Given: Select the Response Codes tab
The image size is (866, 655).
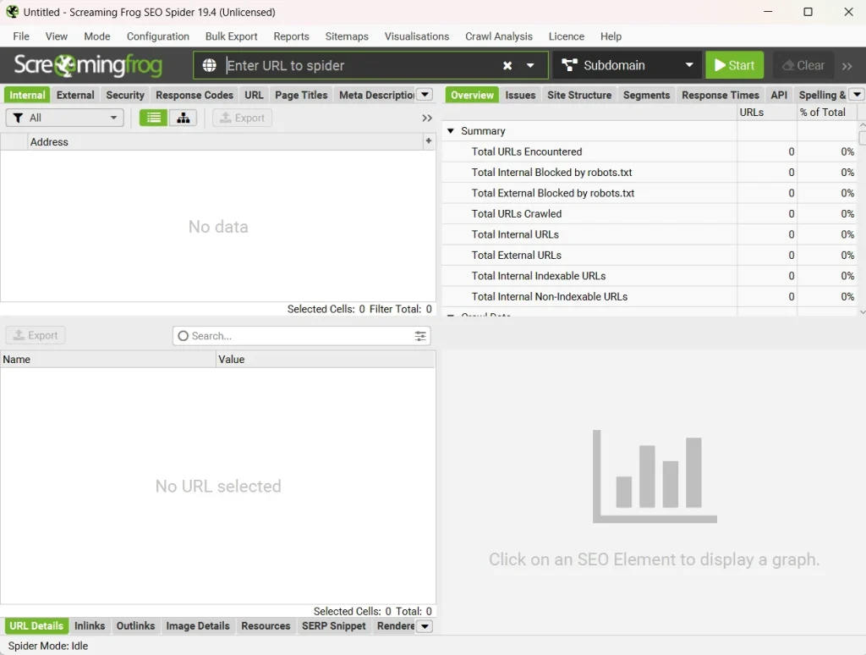Looking at the screenshot, I should (195, 95).
